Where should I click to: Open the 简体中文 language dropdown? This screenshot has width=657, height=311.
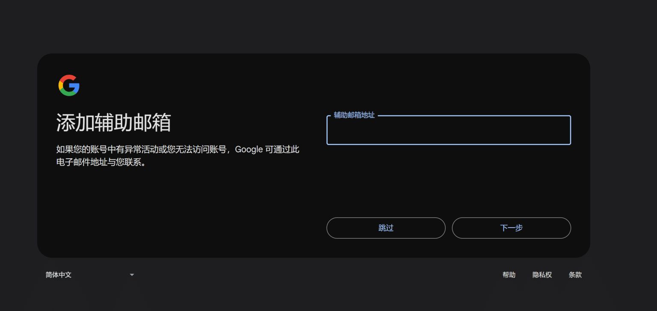tap(90, 275)
